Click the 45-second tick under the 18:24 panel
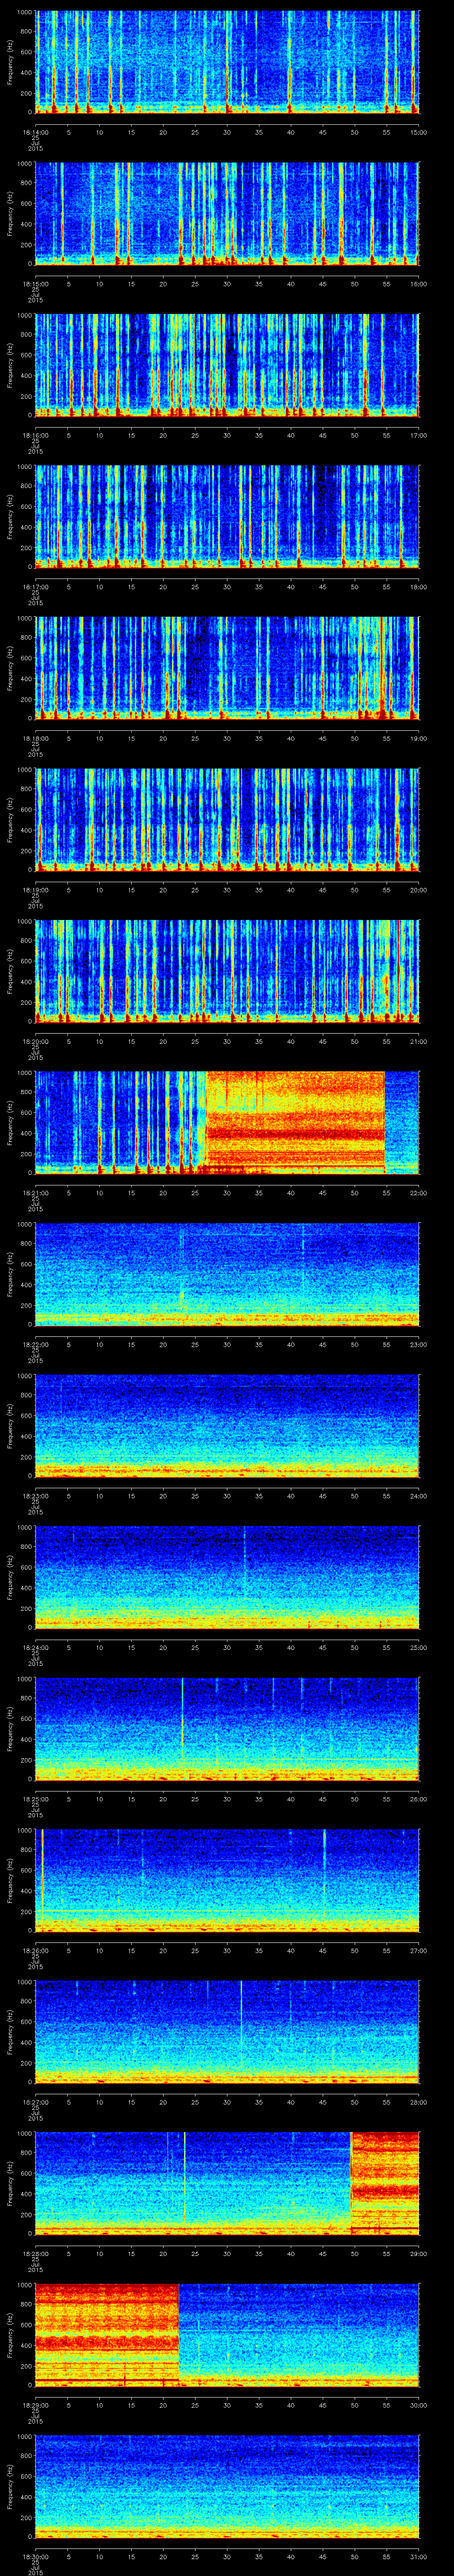The image size is (454, 2576). (322, 1647)
